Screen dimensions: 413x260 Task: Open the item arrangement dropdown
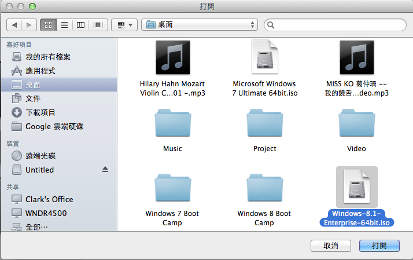[x=124, y=25]
